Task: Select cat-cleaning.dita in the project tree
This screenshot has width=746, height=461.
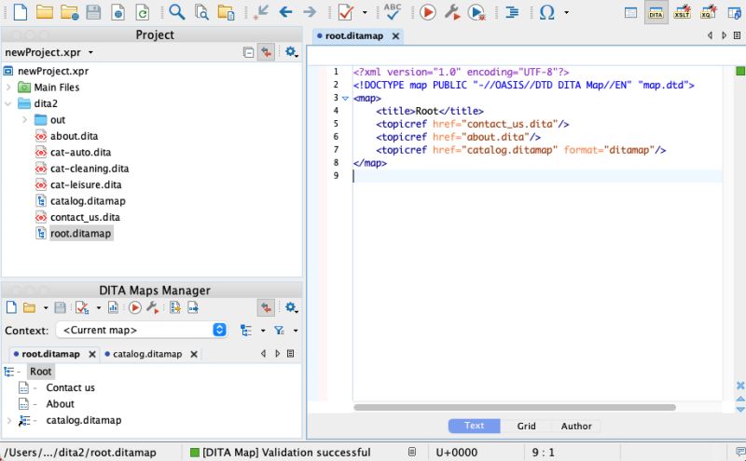Action: (x=90, y=169)
